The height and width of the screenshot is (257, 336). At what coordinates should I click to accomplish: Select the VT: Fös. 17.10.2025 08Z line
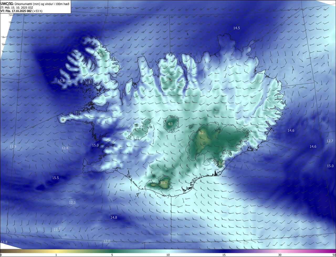point(21,11)
